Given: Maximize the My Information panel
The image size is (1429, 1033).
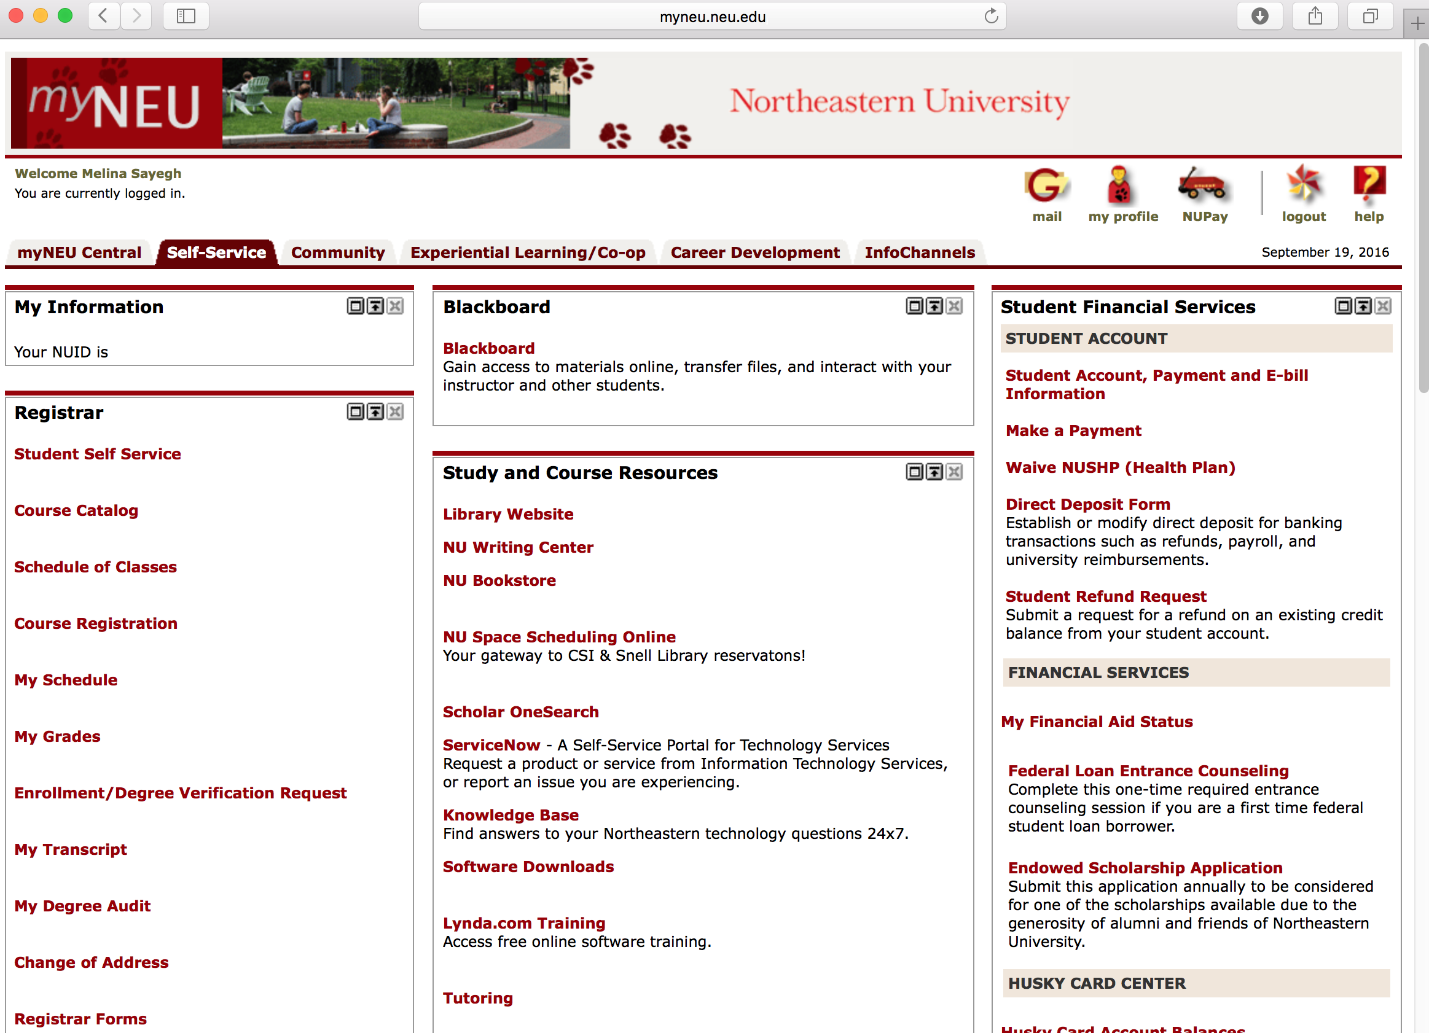Looking at the screenshot, I should tap(356, 306).
